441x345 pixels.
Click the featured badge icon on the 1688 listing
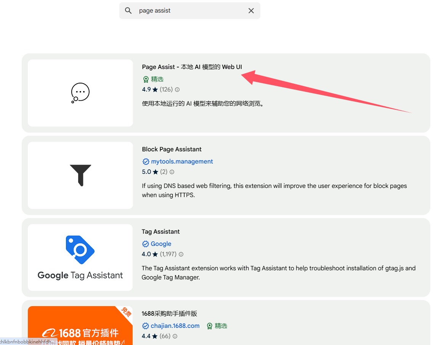[210, 326]
